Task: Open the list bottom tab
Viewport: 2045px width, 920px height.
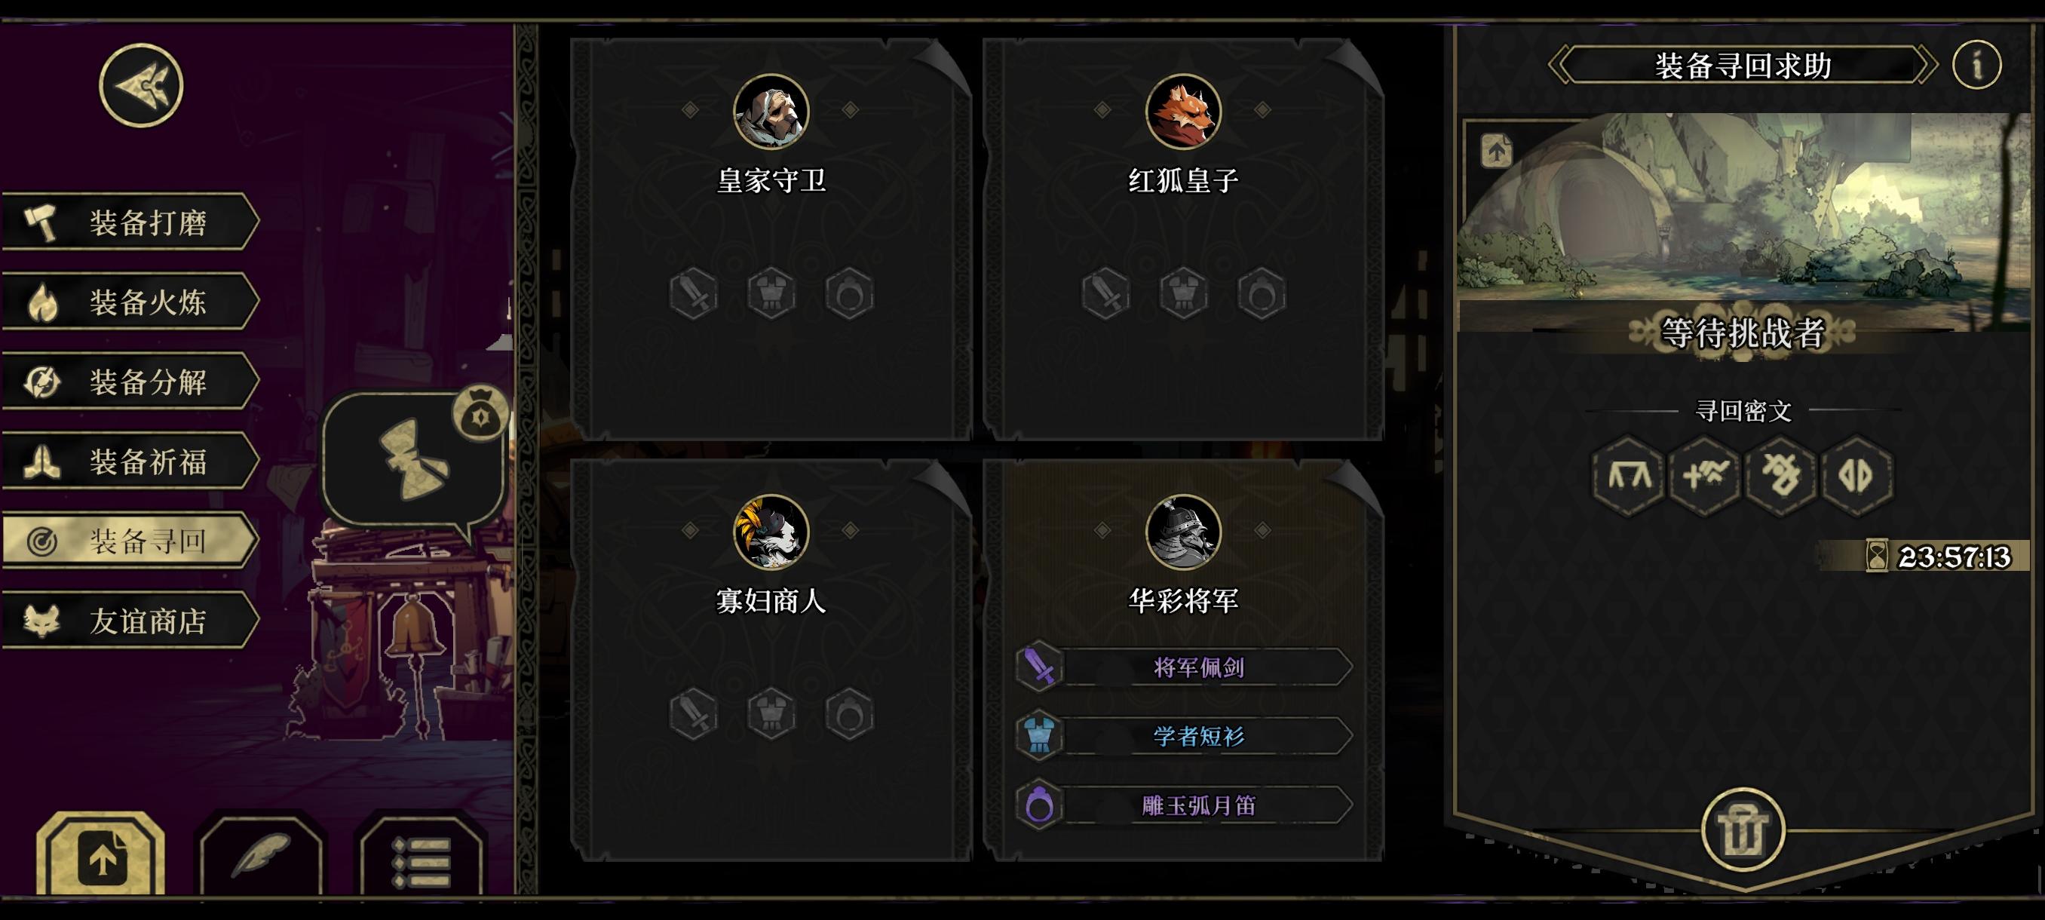Action: 422,856
